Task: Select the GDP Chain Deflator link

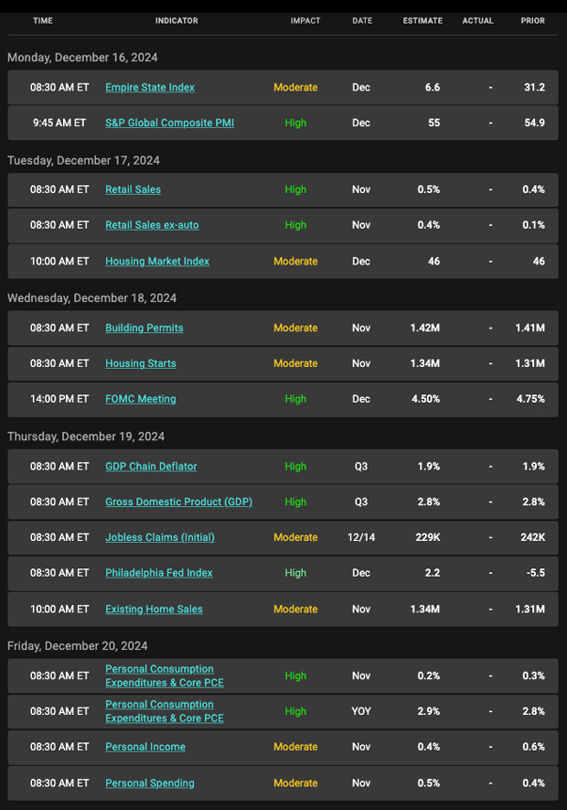Action: pyautogui.click(x=151, y=466)
